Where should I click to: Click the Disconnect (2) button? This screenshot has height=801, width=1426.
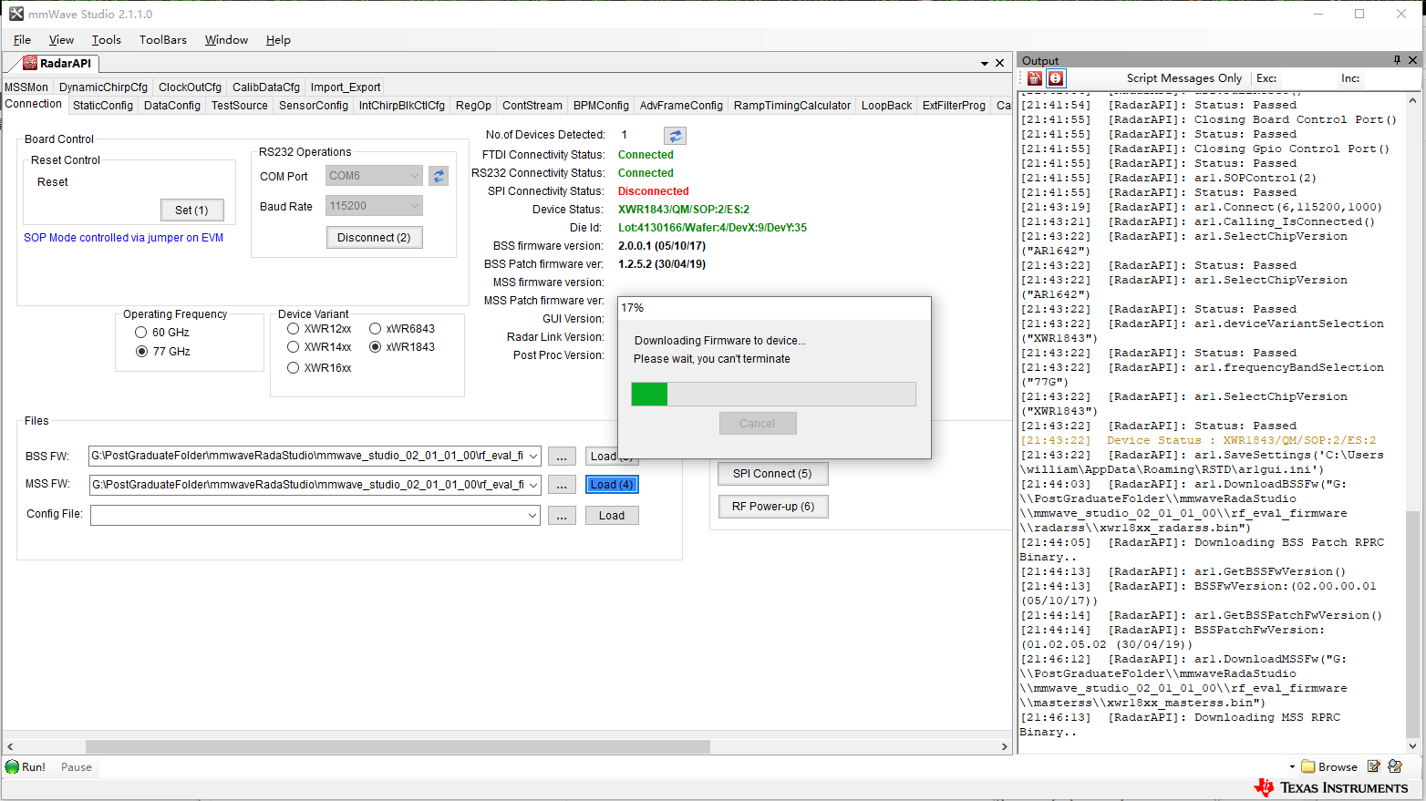tap(374, 238)
